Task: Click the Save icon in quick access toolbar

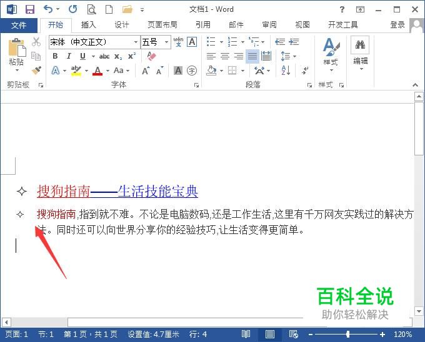Action: click(x=30, y=9)
